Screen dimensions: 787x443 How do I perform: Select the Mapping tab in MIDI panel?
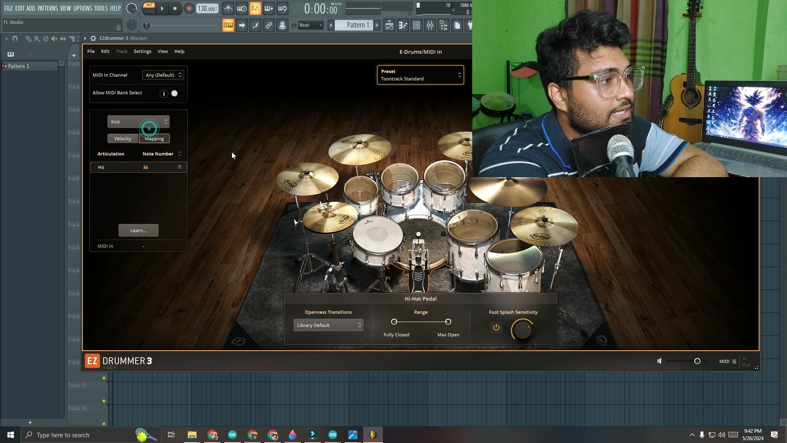(x=154, y=139)
